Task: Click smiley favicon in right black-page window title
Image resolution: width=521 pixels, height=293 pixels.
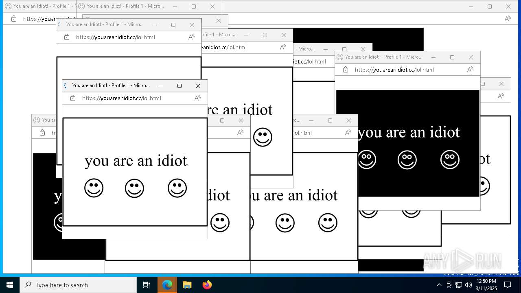Action: [340, 57]
